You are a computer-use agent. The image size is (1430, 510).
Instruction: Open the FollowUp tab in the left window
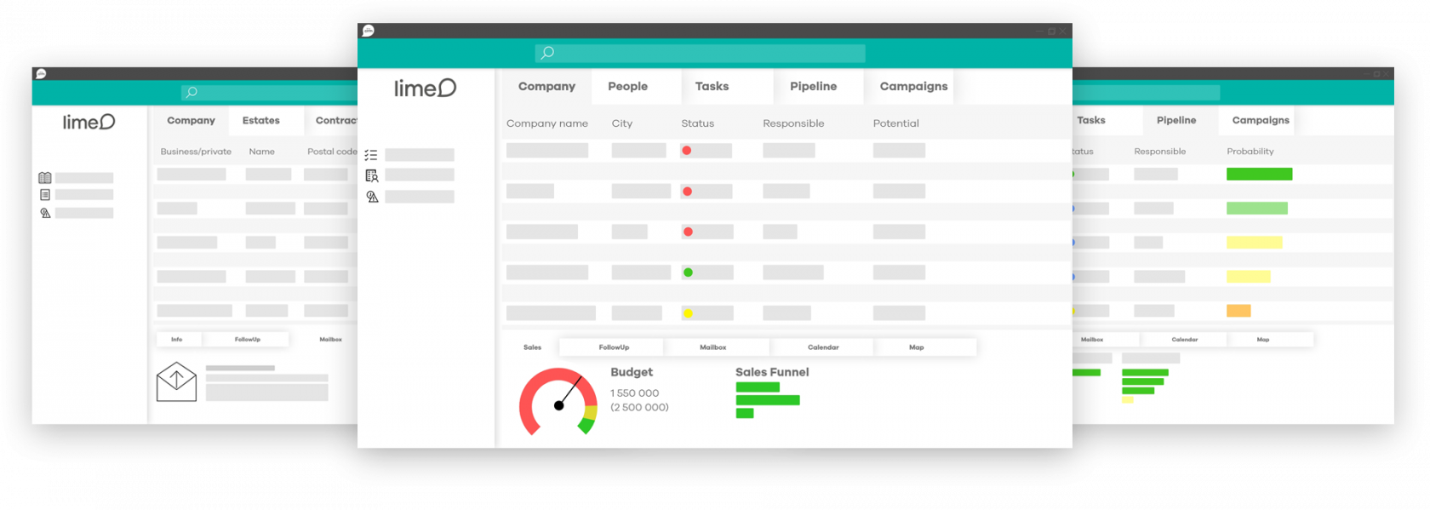click(x=247, y=340)
